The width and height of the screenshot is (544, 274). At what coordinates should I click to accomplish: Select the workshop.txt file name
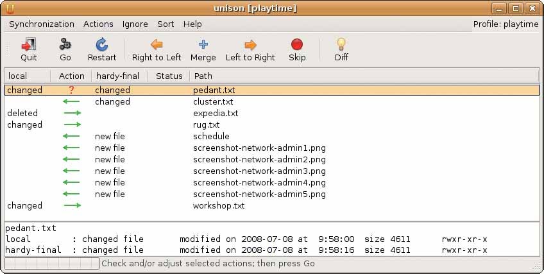point(219,205)
